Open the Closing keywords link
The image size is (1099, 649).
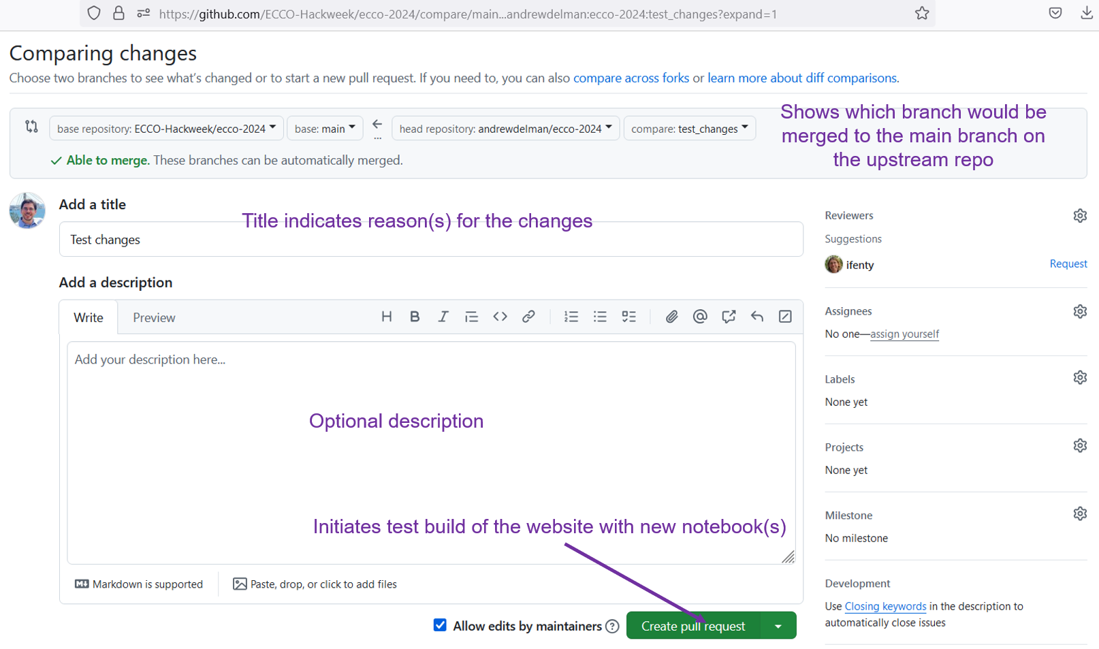[x=885, y=606]
